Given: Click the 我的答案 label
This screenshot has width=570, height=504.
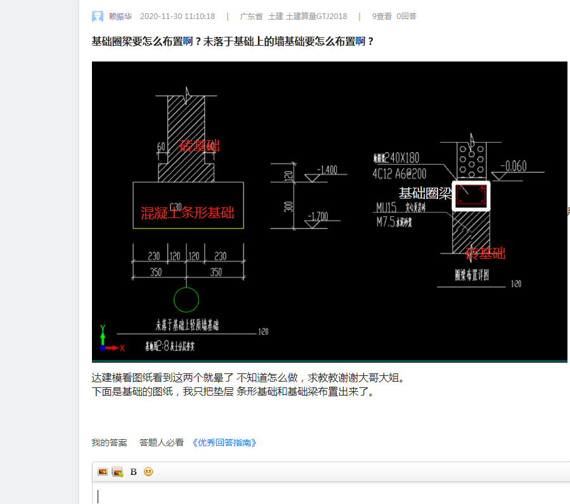Looking at the screenshot, I should point(110,443).
